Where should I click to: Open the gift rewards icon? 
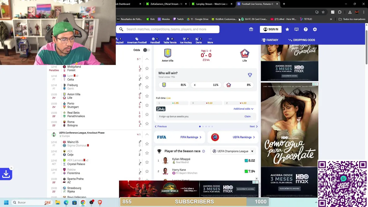(251, 29)
